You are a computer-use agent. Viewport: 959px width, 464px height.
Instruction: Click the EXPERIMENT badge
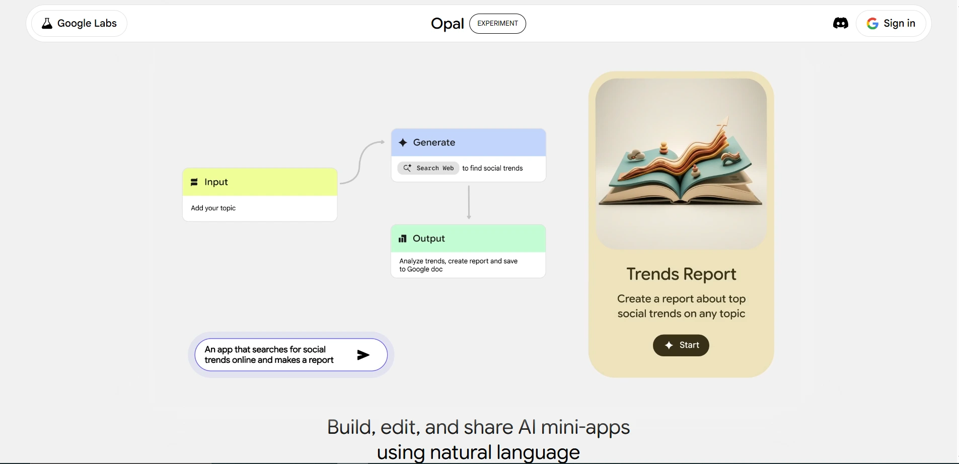pos(497,24)
